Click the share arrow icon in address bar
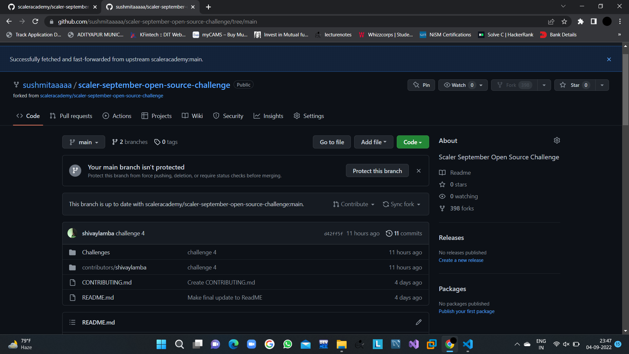Image resolution: width=629 pixels, height=354 pixels. click(551, 21)
